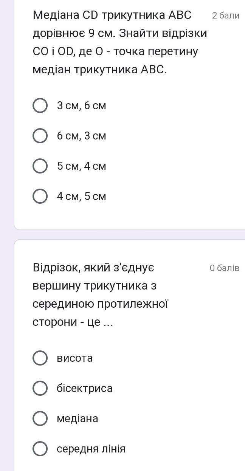Tap the 'медіана' option text
Image resolution: width=245 pixels, height=471 pixels.
coord(77,419)
